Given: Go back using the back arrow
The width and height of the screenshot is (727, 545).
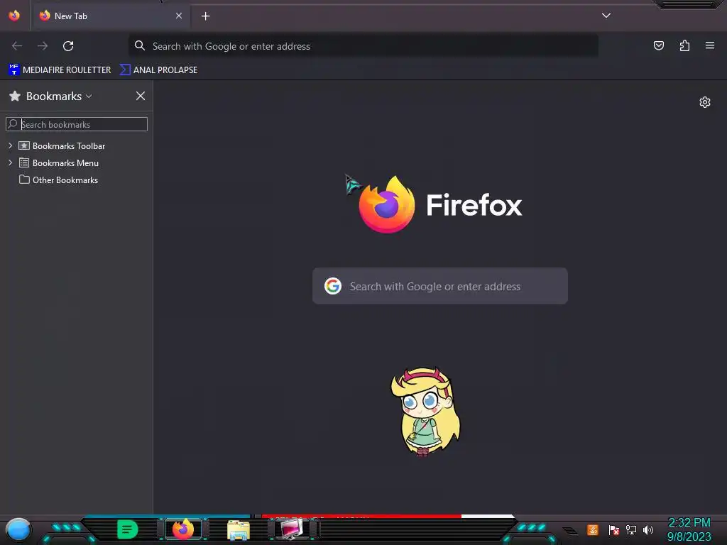Looking at the screenshot, I should (x=17, y=46).
